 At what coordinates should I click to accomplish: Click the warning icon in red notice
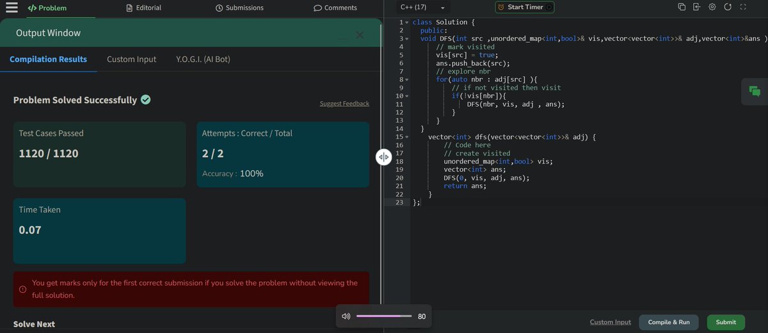click(x=23, y=290)
